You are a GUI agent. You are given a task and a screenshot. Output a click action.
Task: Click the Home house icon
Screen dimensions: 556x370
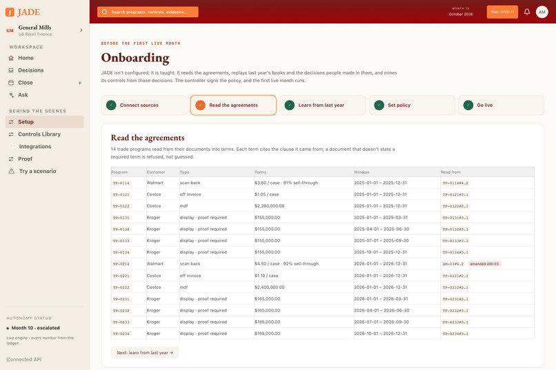[11, 58]
